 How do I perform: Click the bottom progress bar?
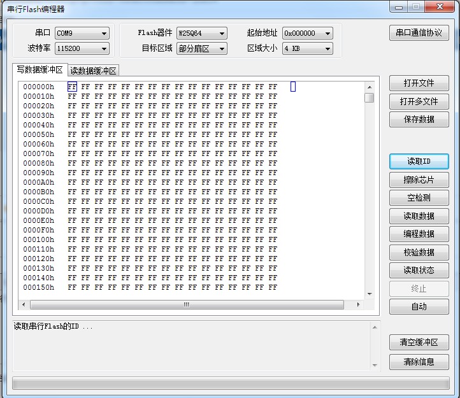coord(231,383)
